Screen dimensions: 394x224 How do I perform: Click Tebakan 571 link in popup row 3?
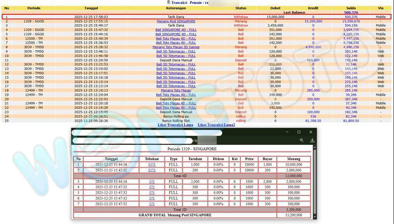coord(152,181)
